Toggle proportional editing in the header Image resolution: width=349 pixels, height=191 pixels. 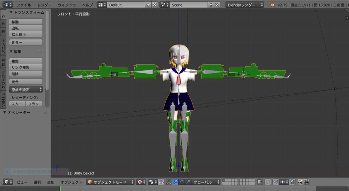[268, 182]
